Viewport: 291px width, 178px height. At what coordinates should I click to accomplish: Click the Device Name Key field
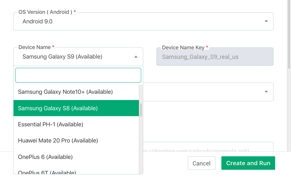[215, 57]
